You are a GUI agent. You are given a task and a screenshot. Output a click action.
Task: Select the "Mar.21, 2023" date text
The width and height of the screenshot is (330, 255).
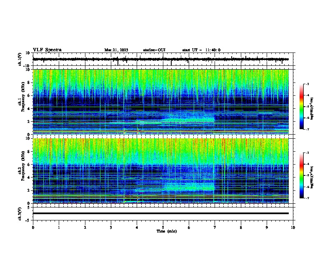tap(116, 50)
